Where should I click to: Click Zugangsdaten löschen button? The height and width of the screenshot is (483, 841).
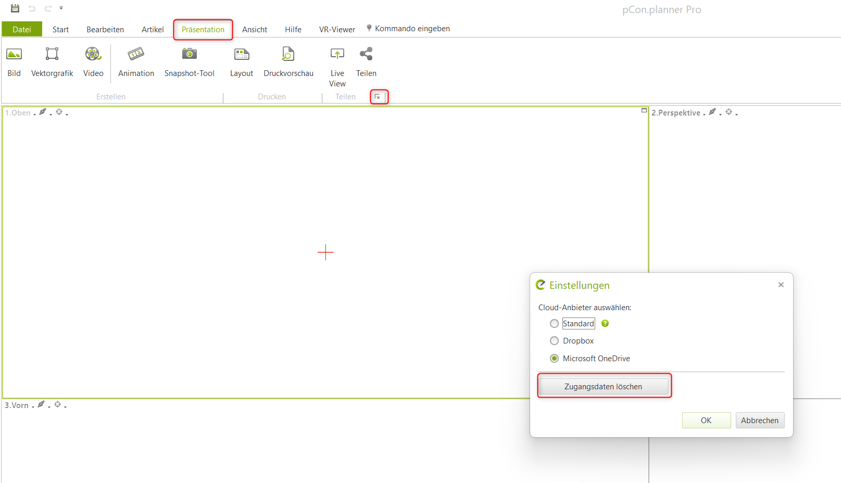603,387
